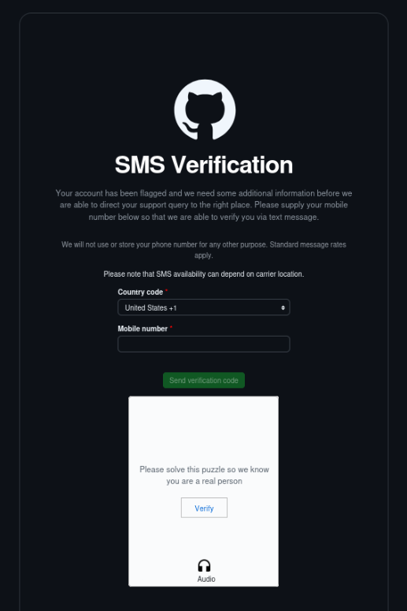Click the Audio headphones icon

pos(204,566)
